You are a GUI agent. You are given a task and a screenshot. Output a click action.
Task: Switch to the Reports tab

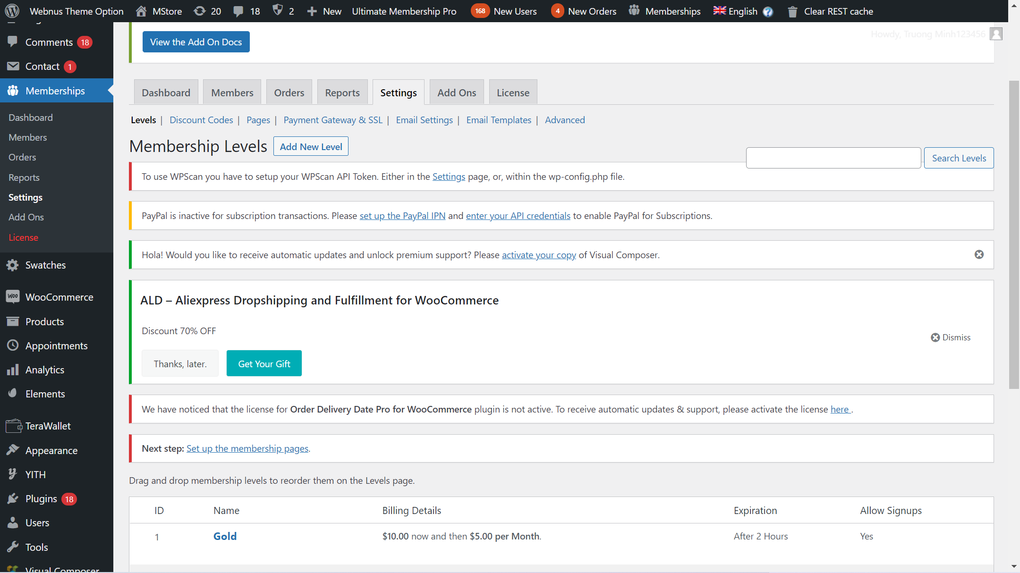pos(342,92)
